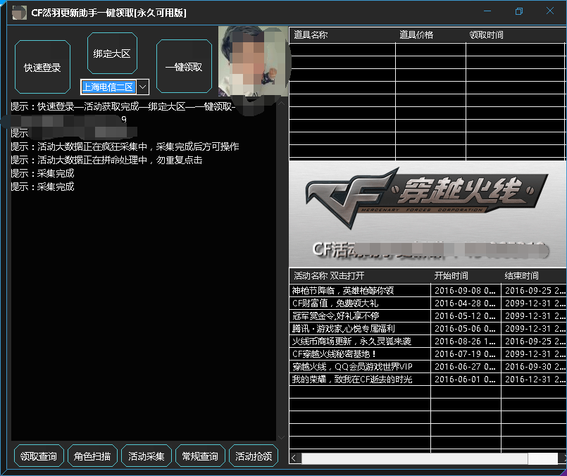Click the 常规查询 button

pos(200,456)
